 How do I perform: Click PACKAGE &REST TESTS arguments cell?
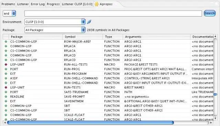click(x=141, y=64)
